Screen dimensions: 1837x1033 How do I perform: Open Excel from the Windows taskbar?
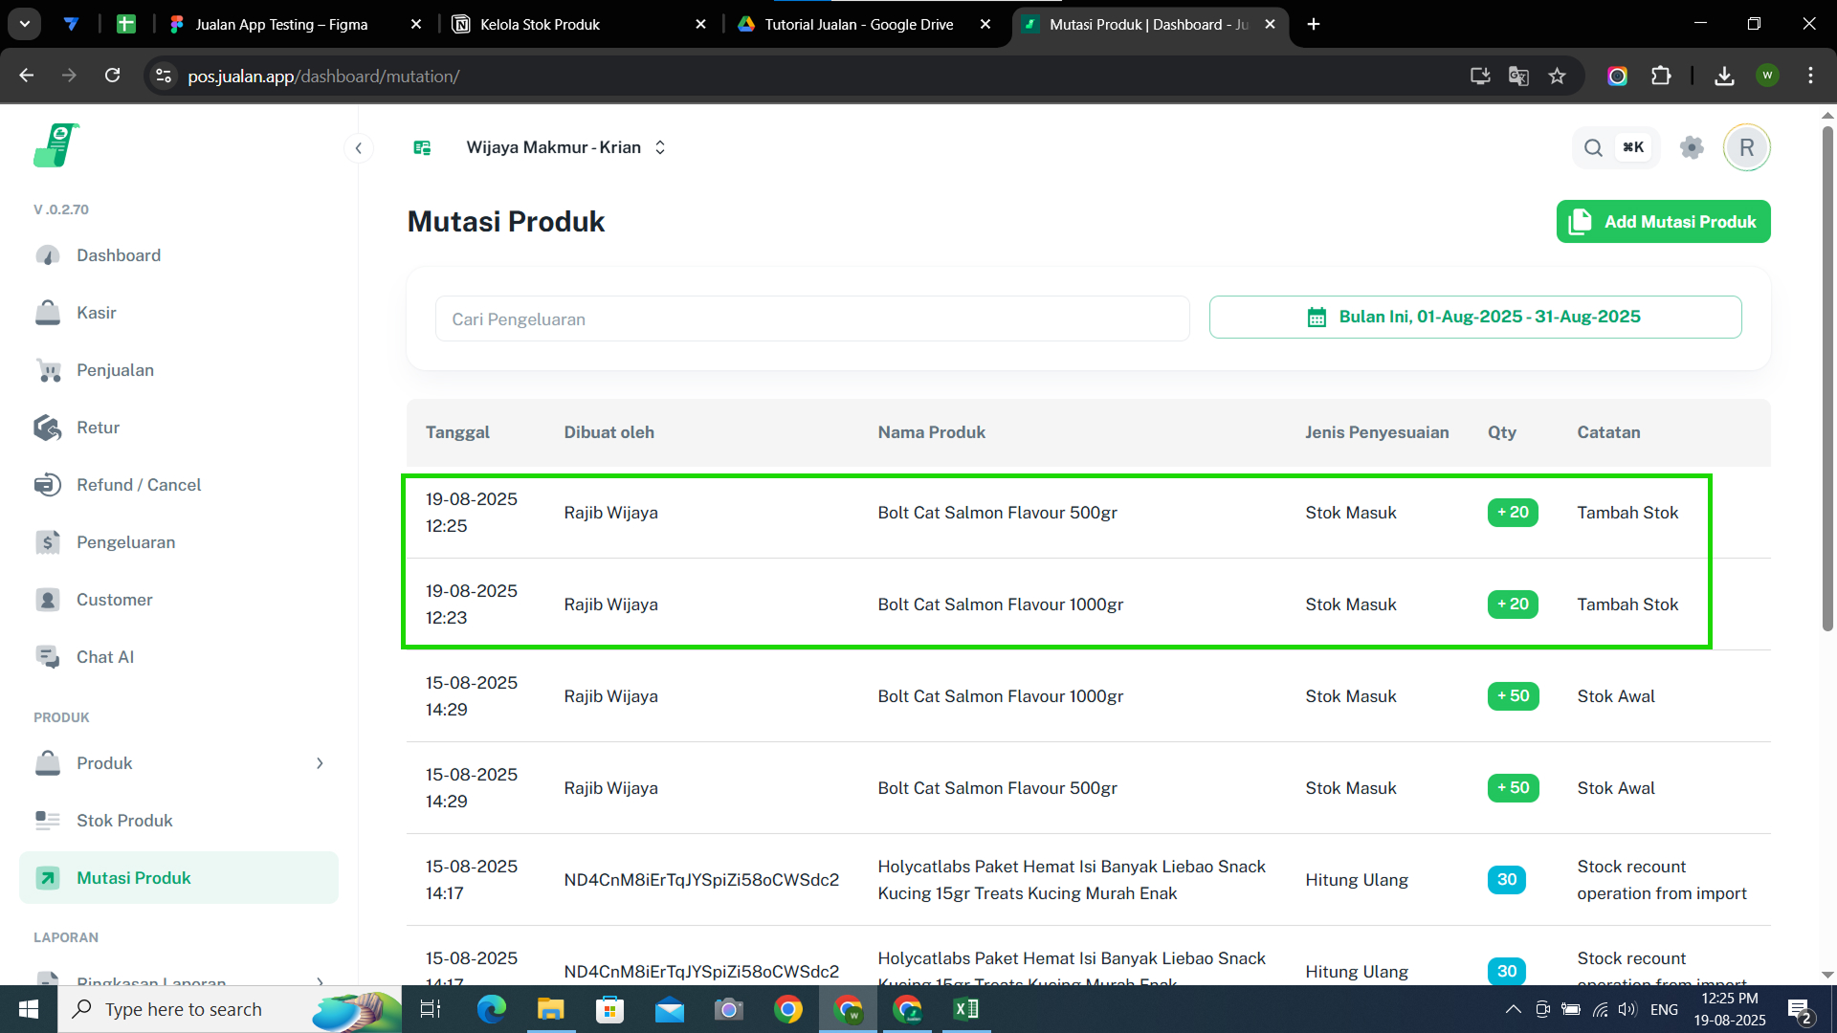(x=965, y=1009)
